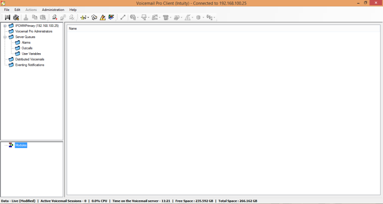Open the Administration menu
The height and width of the screenshot is (204, 383).
point(53,10)
